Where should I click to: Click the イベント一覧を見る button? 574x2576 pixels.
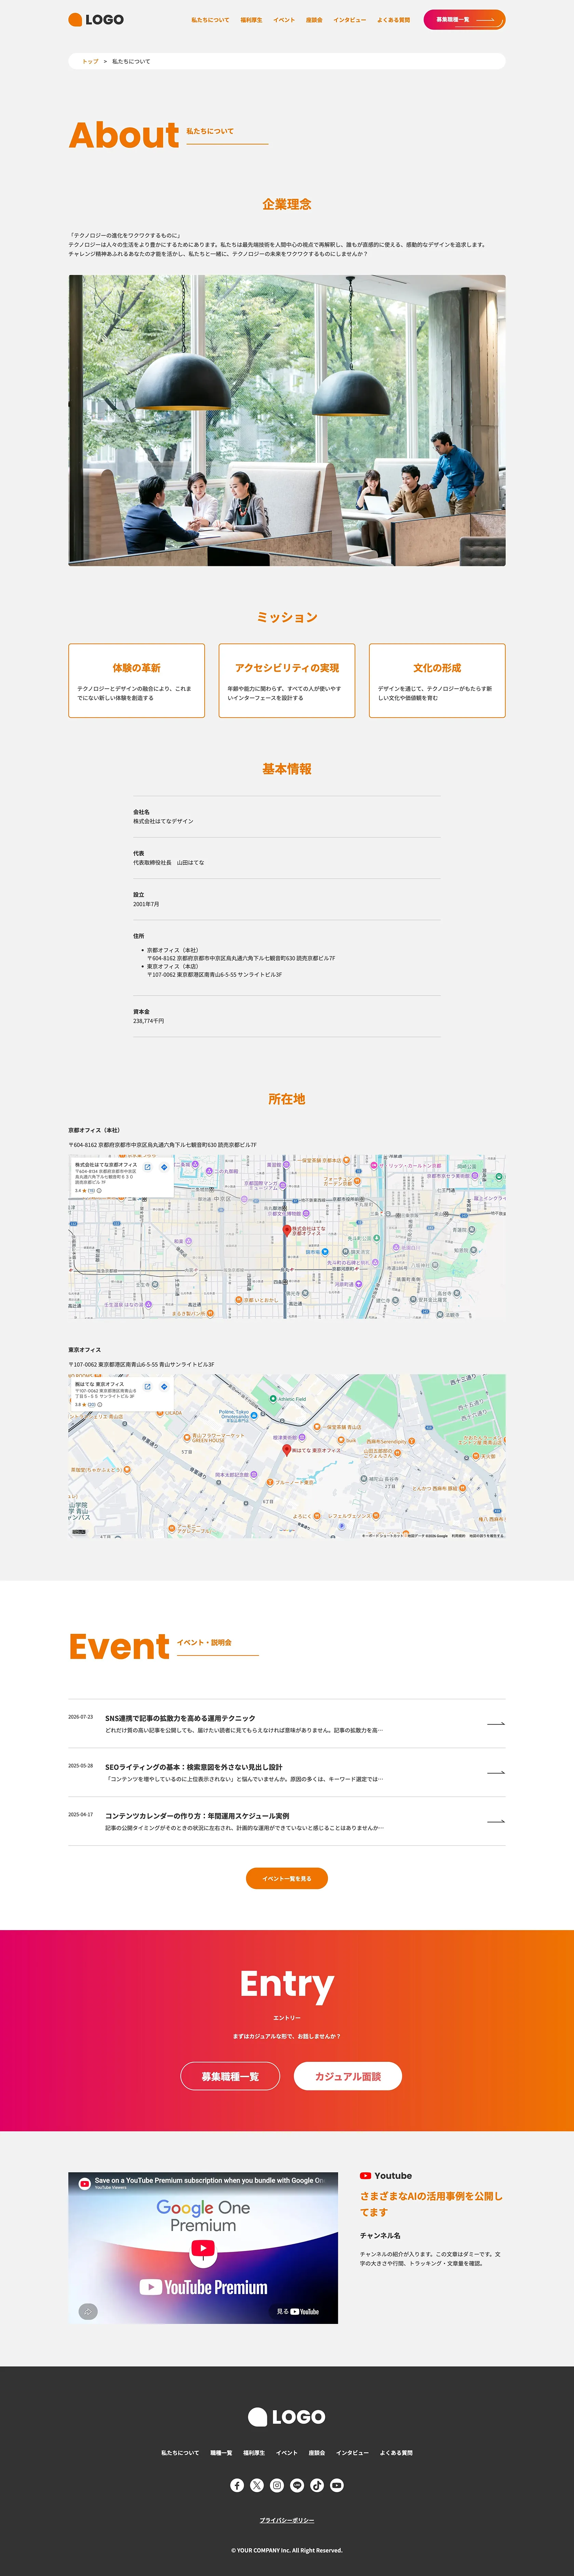tap(287, 1878)
